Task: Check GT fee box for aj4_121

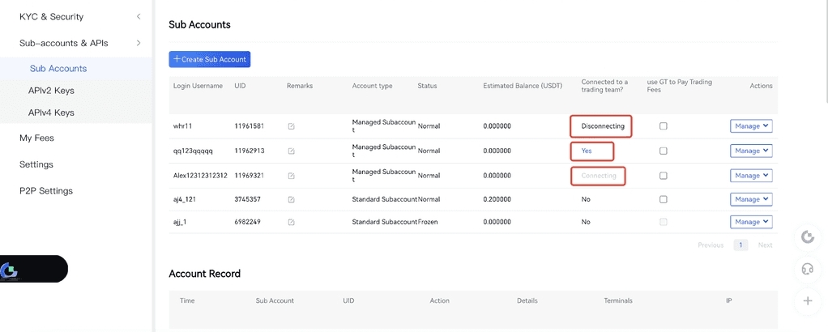Action: pos(664,199)
